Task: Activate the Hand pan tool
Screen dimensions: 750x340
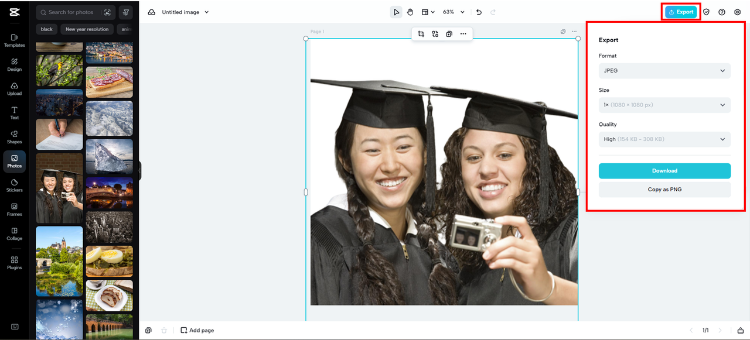Action: pos(410,12)
